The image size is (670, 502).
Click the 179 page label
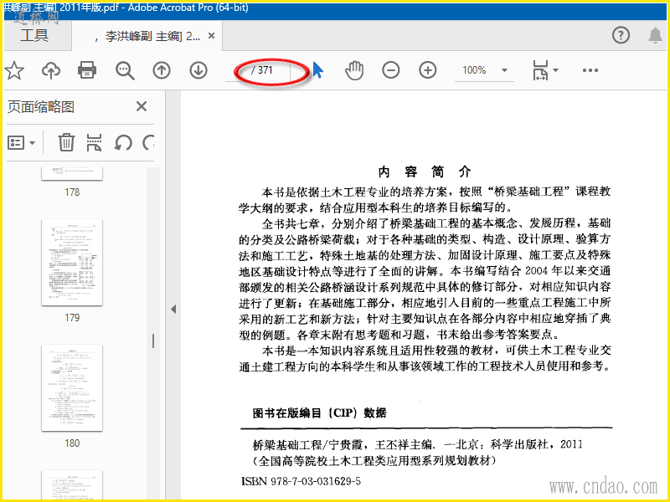pos(72,318)
